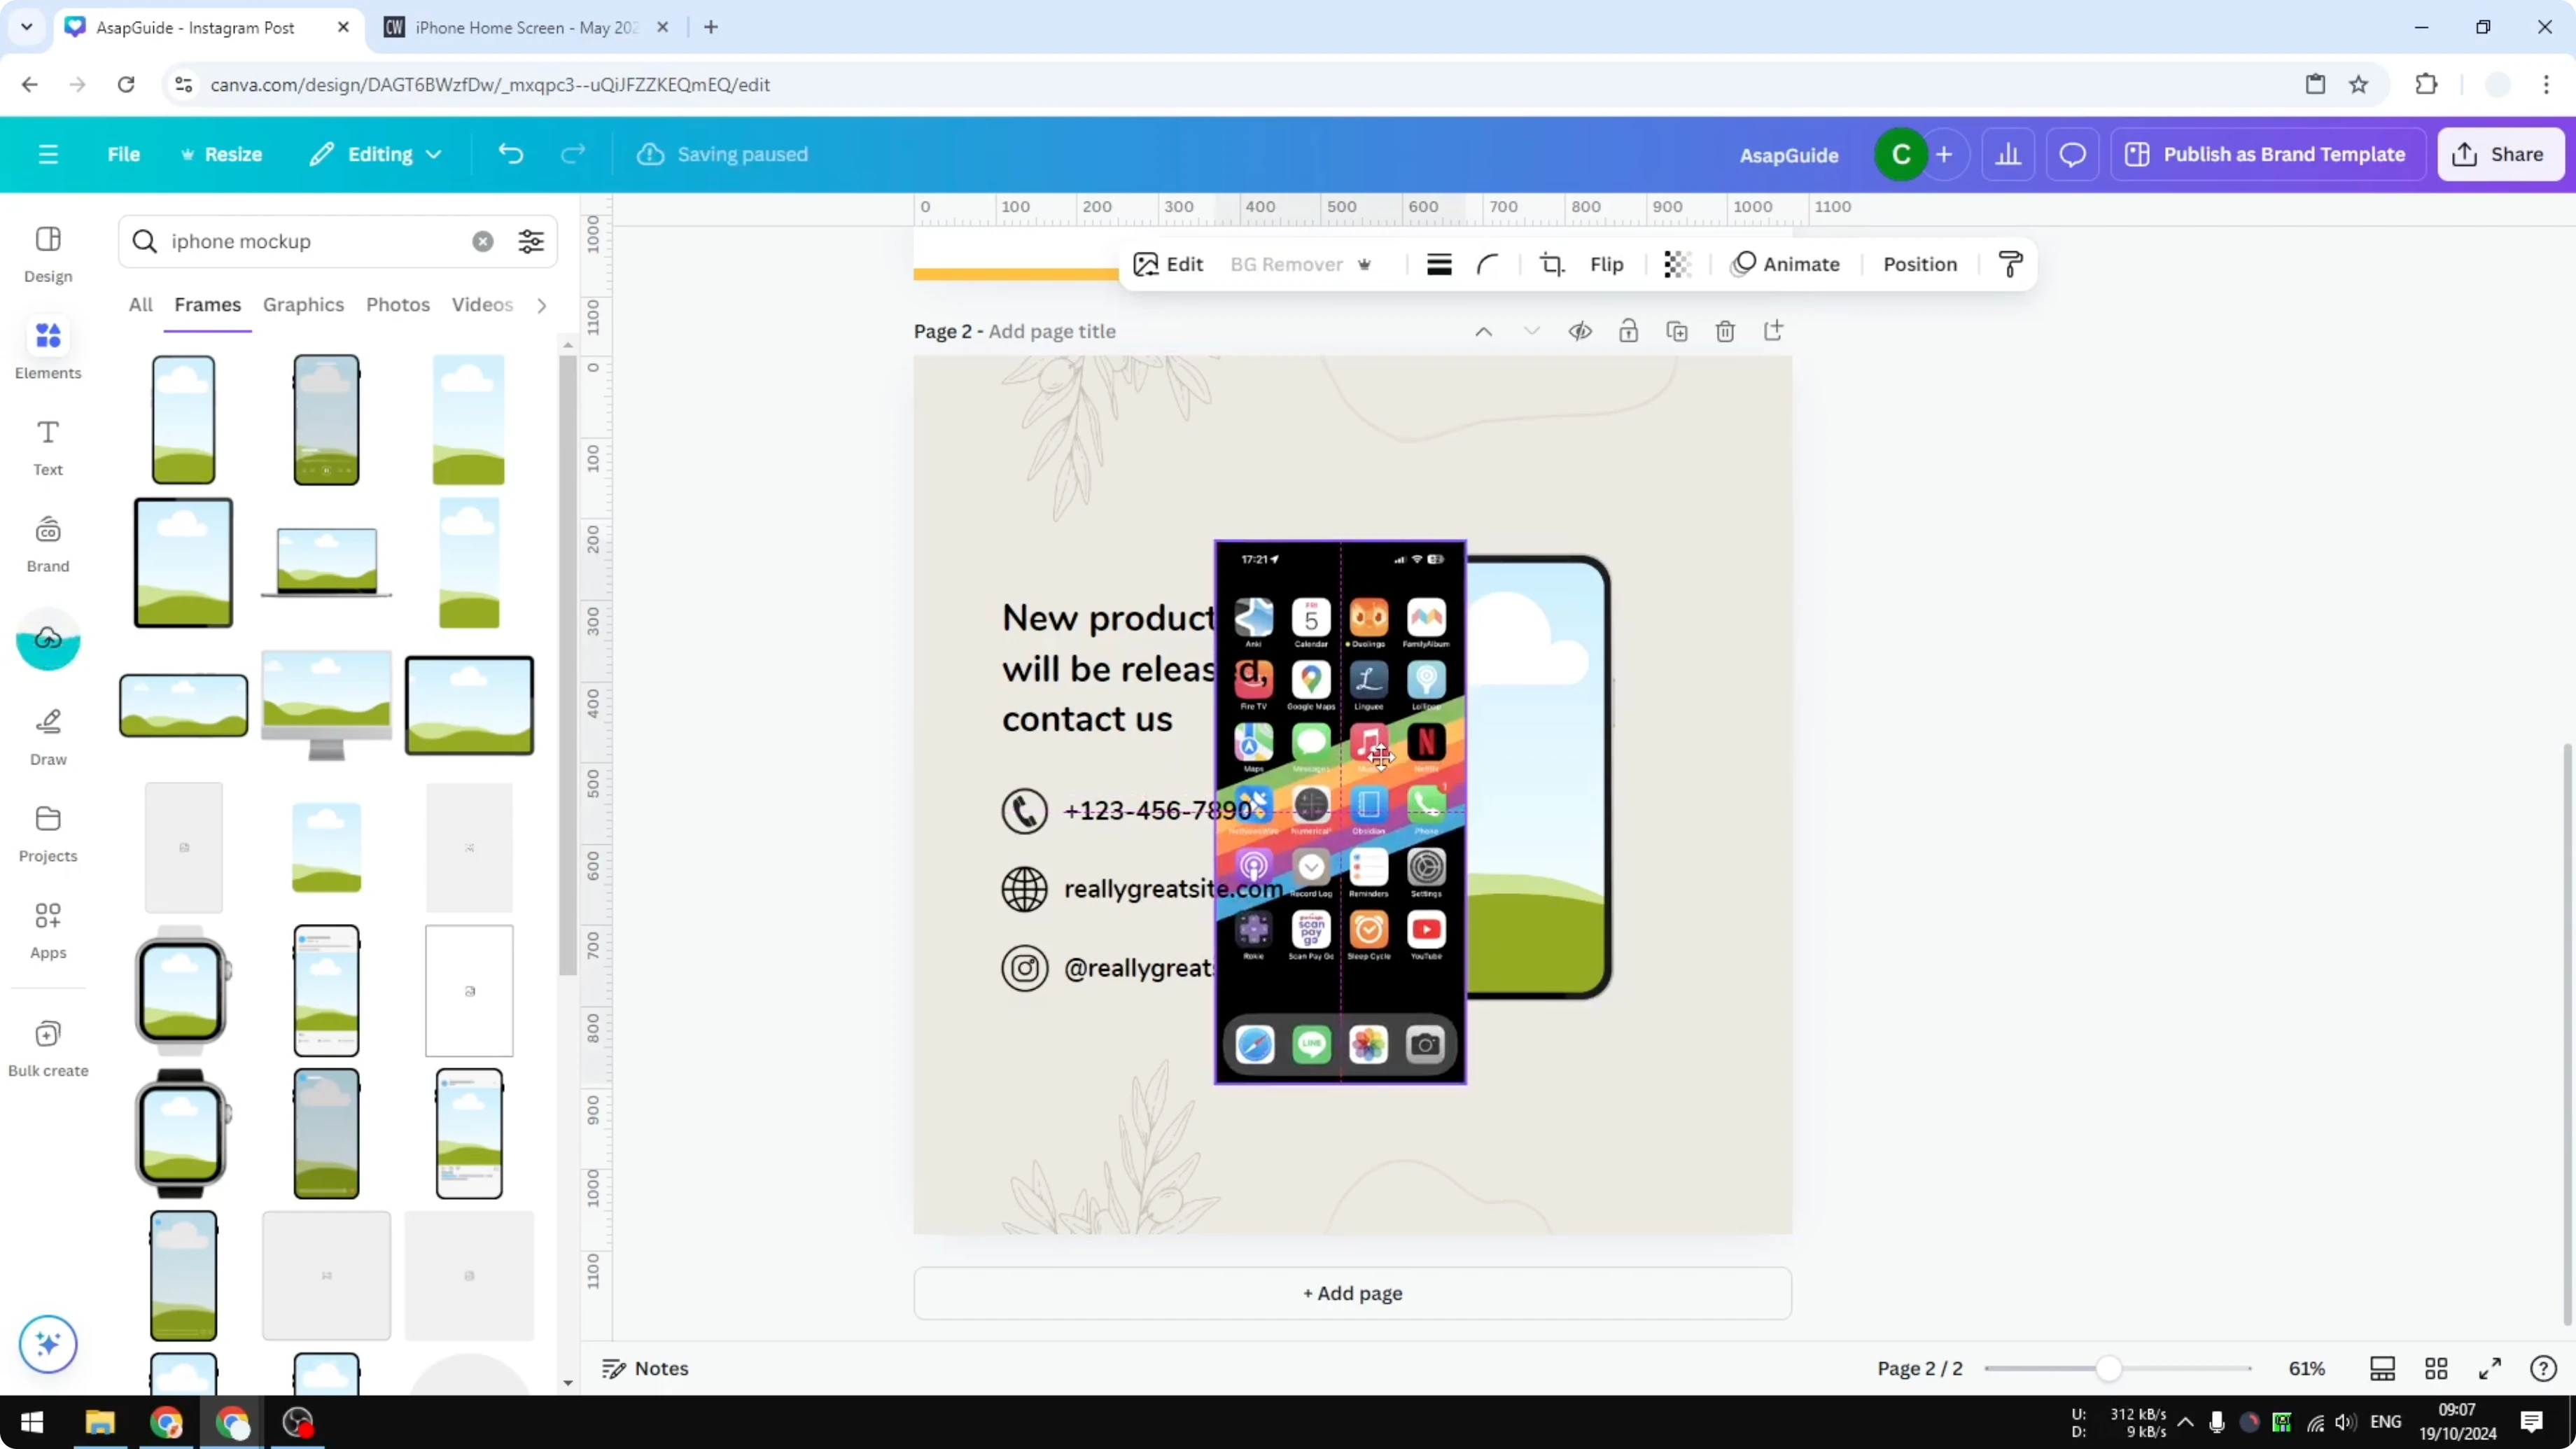Lock the page with the padlock icon
The width and height of the screenshot is (2576, 1449).
1628,331
